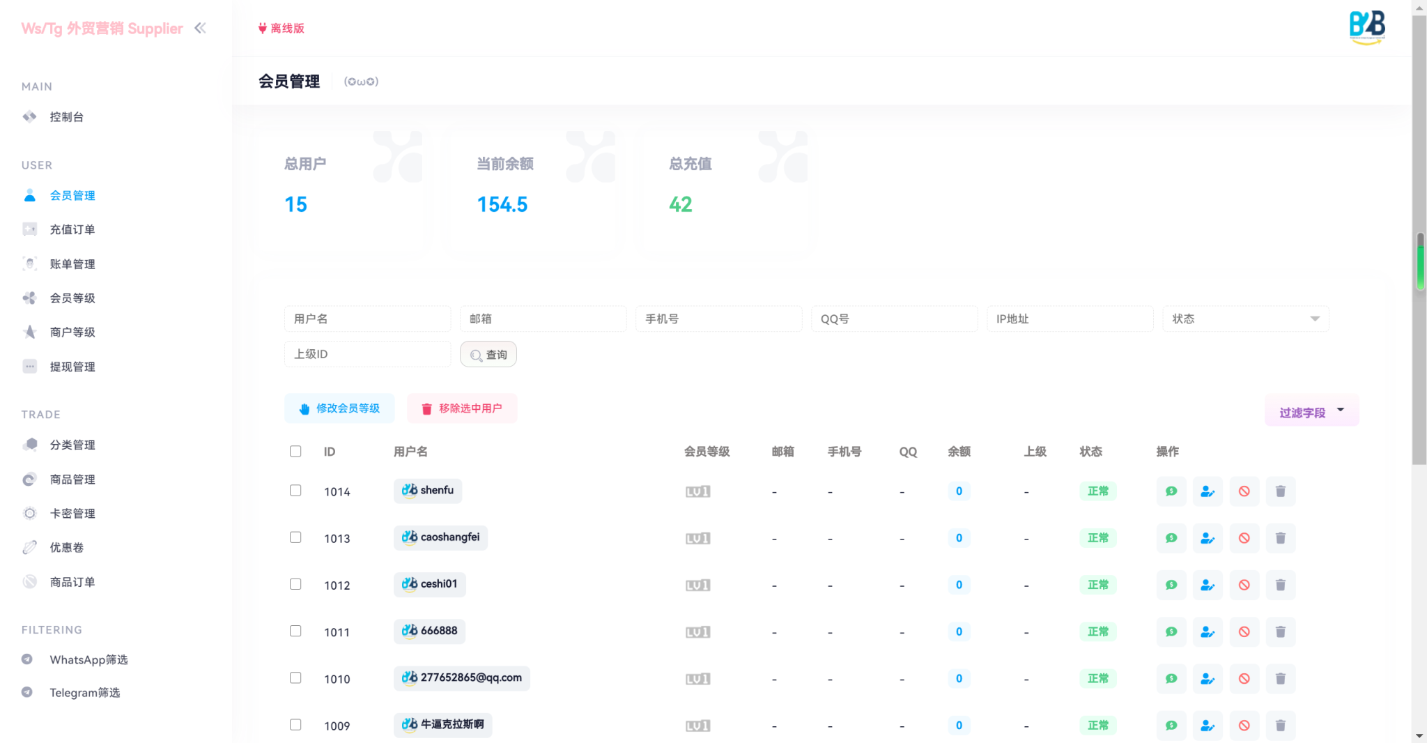
Task: Focus the 用户名 search field
Action: coord(367,319)
